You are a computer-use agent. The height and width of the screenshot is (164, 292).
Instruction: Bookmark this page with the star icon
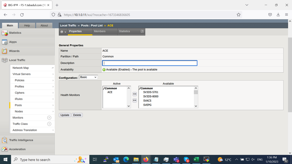(x=239, y=15)
